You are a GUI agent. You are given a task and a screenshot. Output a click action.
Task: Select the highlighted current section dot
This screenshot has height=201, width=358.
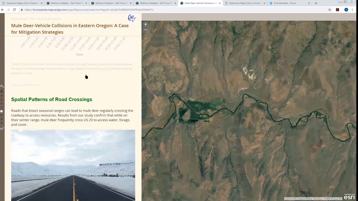click(x=1, y=111)
